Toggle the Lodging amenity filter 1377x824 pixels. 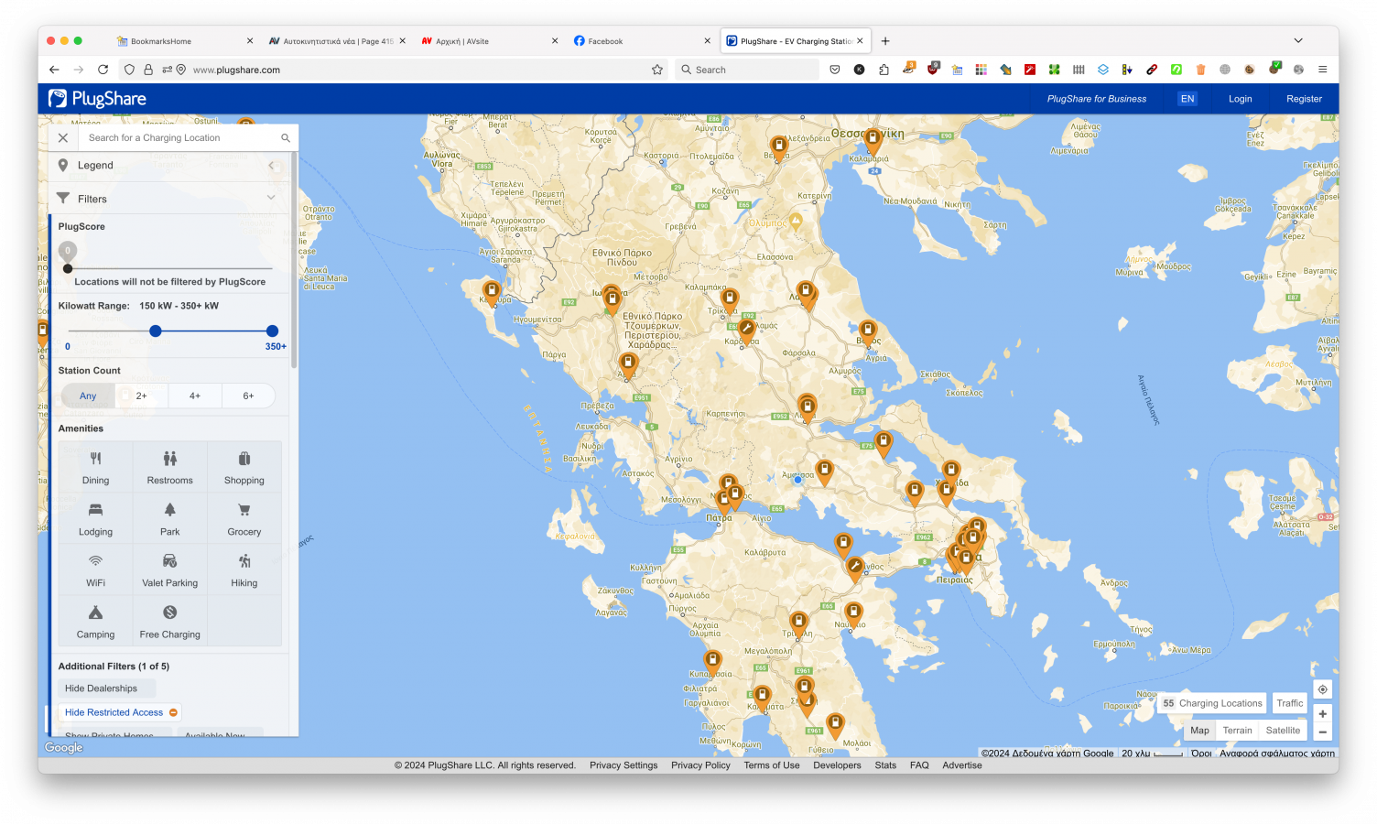point(96,519)
